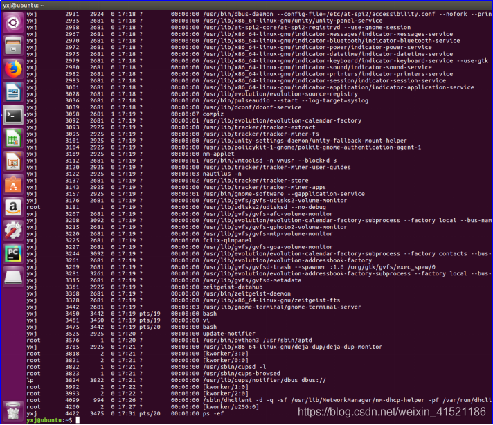The height and width of the screenshot is (425, 493).
Task: Select the deja-dup-monitor process path
Action: click(292, 347)
